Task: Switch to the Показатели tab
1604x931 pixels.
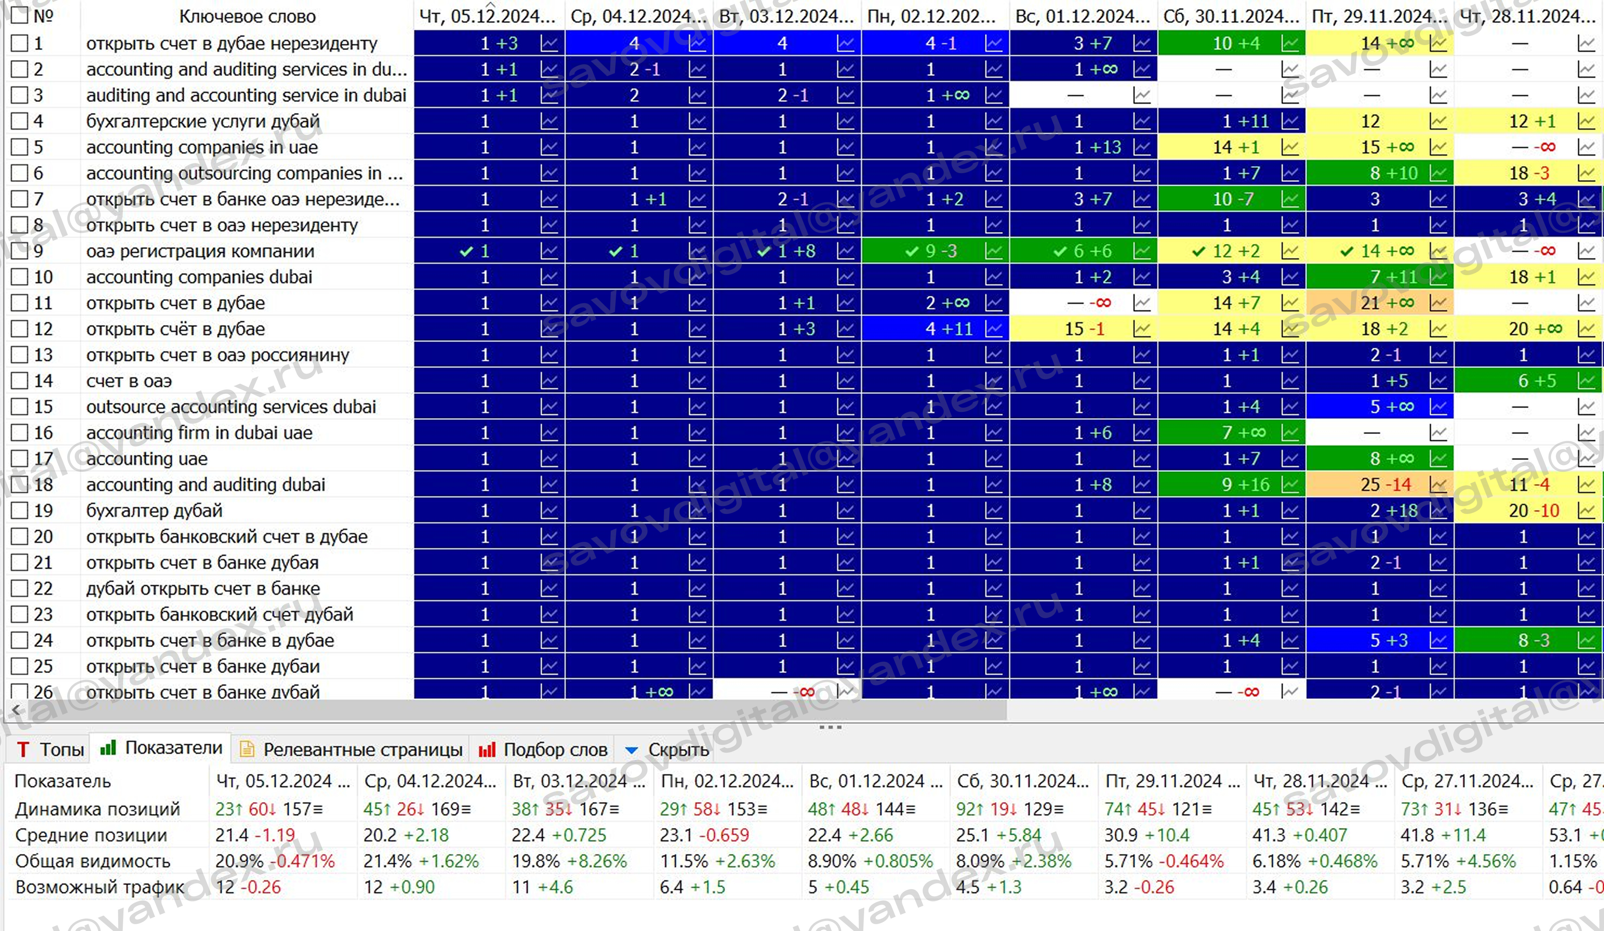Action: click(161, 748)
